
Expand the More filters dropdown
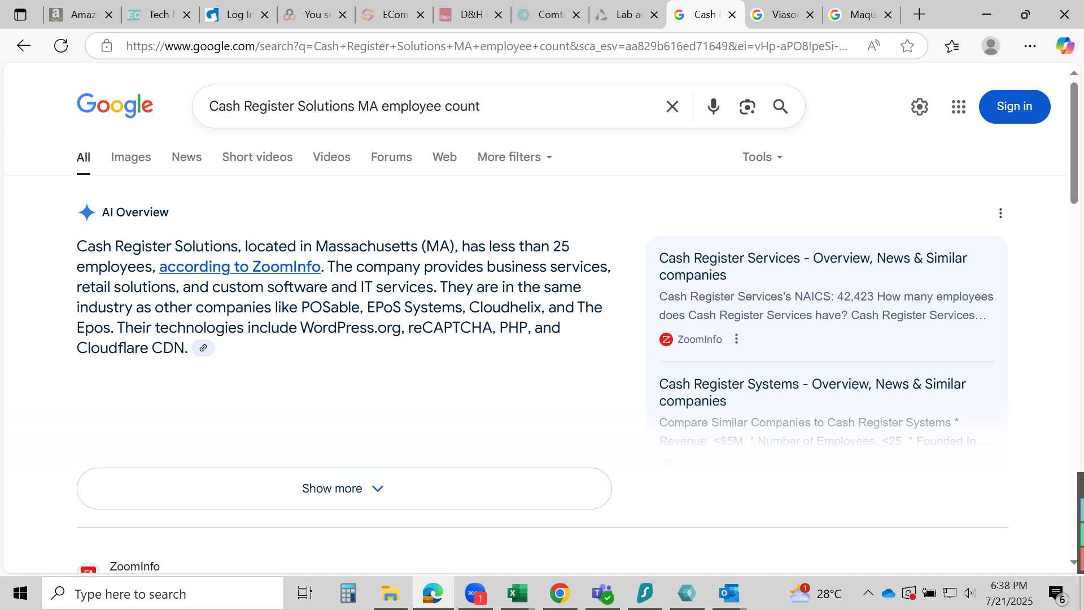[514, 157]
